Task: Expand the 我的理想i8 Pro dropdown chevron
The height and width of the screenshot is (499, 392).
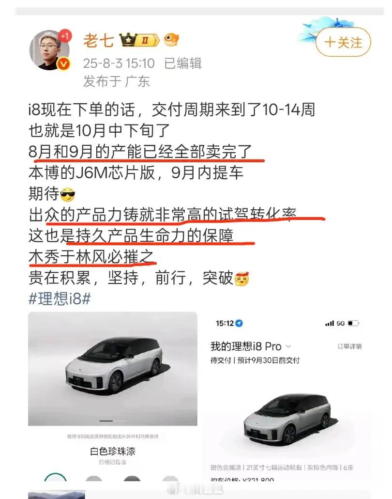Action: tap(288, 346)
